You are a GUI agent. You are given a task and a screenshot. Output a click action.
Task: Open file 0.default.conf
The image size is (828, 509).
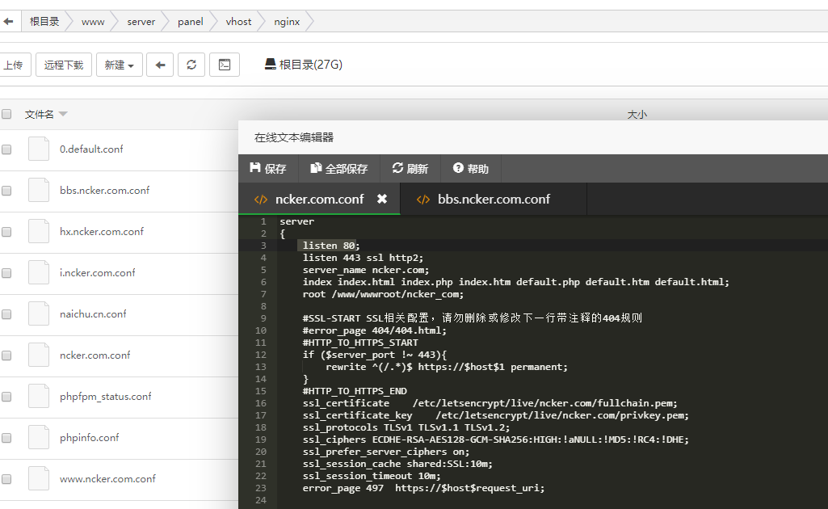pos(91,149)
